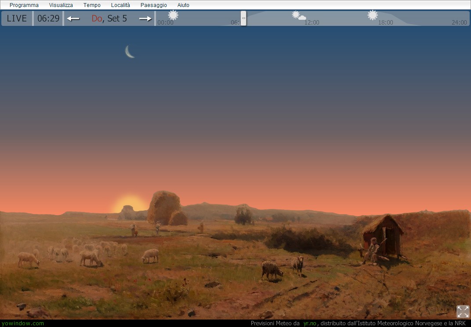Toggle fullscreen with the expand icon

463,311
